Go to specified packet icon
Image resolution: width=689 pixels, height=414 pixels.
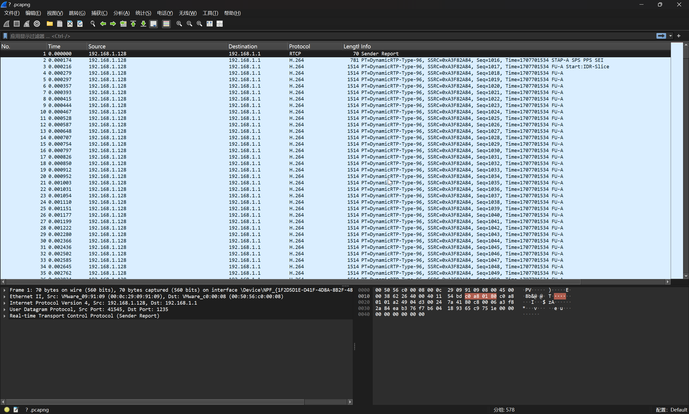[123, 24]
